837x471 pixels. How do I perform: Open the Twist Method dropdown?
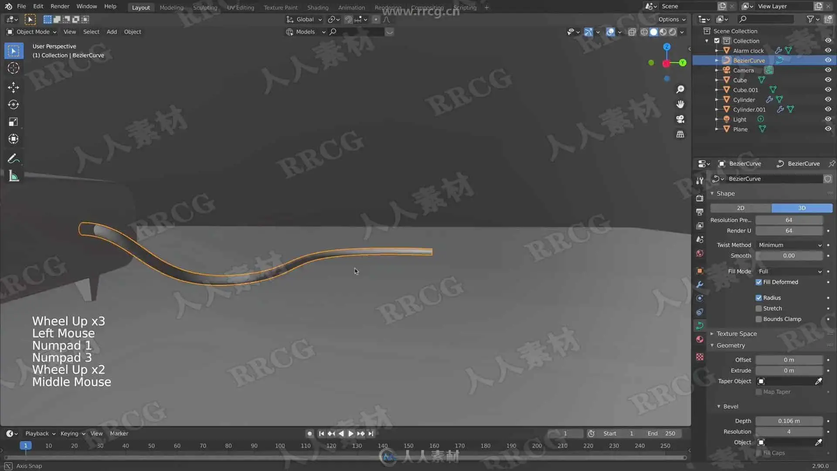click(x=789, y=245)
